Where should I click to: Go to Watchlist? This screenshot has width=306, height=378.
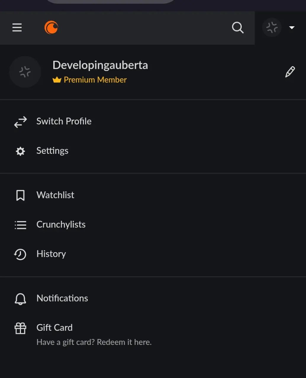click(x=153, y=195)
